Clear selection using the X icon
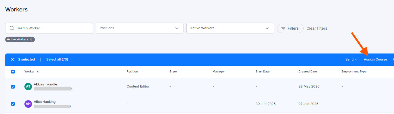The height and width of the screenshot is (114, 394). 12,59
